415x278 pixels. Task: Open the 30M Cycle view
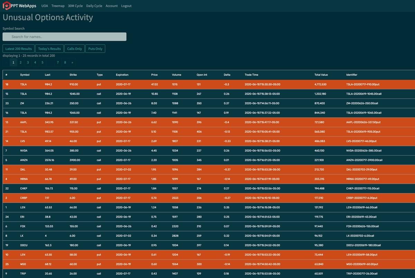point(75,6)
